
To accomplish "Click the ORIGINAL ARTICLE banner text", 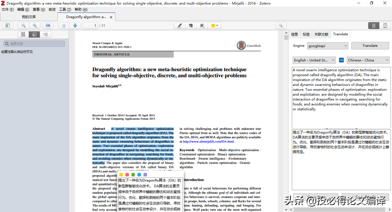I will pos(112,54).
